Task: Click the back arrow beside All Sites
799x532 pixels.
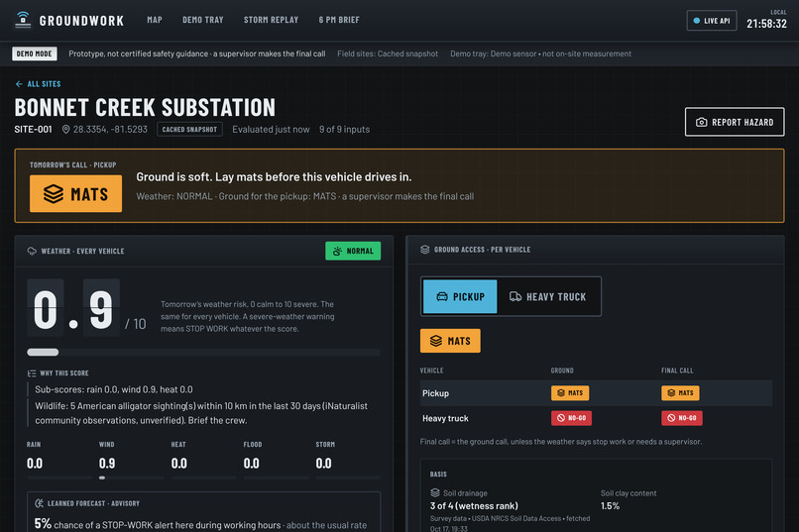Action: coord(19,84)
